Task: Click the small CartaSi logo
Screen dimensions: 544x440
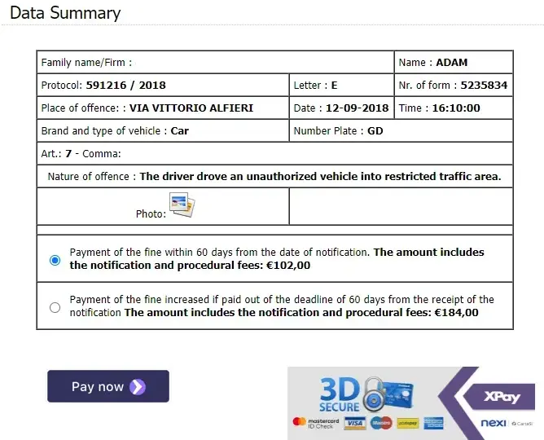Action: (x=522, y=424)
